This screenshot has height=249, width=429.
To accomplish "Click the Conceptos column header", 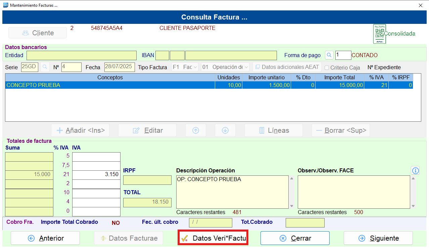I will pos(110,78).
